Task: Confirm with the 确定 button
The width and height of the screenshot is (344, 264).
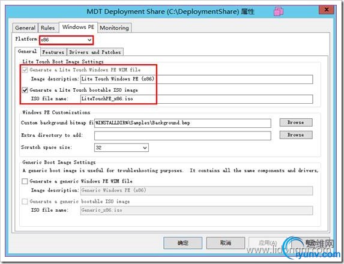Action: pyautogui.click(x=183, y=243)
